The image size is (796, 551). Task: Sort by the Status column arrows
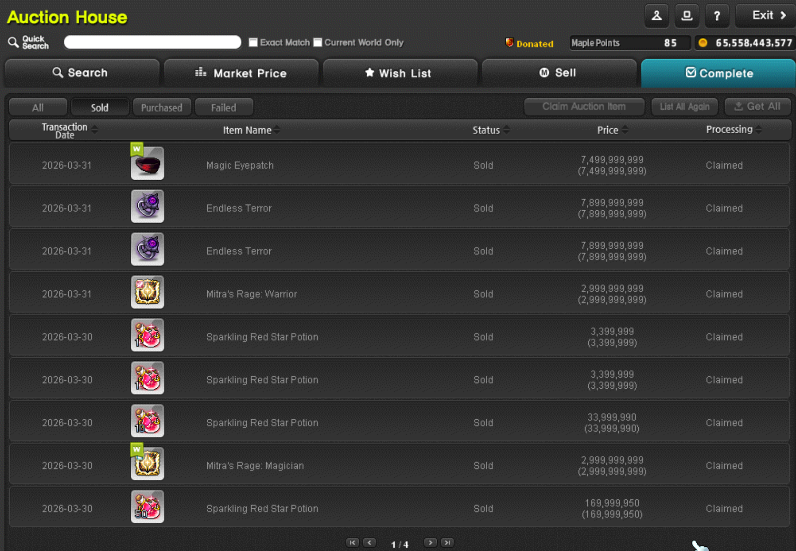point(506,130)
